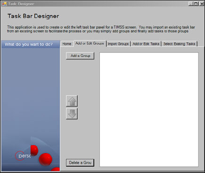
Task: Open the Select Existing Tasks tab
Action: 179,44
